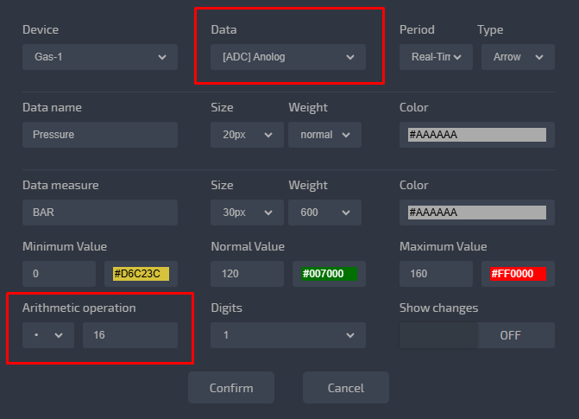
Task: Pick the yellow #D6C23C minimum color
Action: pyautogui.click(x=141, y=274)
